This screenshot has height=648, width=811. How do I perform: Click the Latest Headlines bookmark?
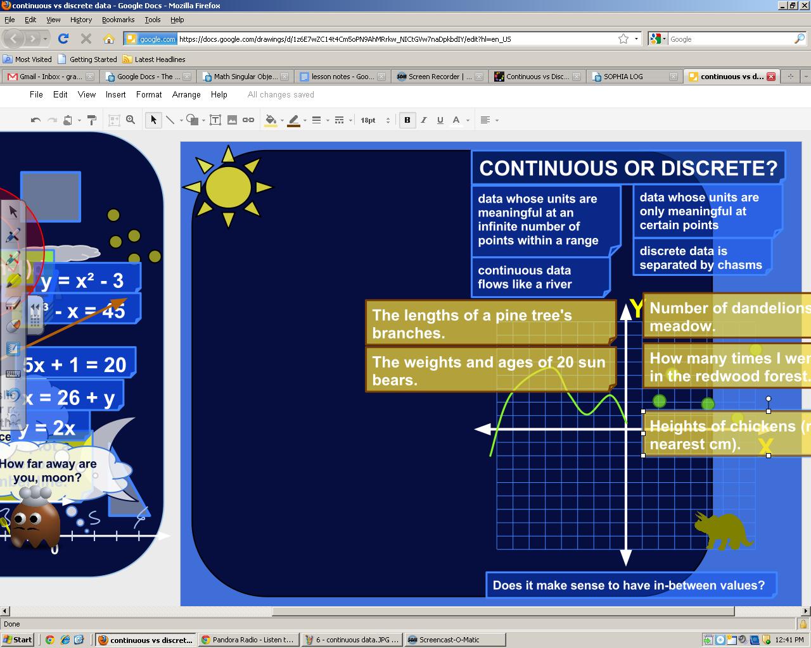(160, 59)
